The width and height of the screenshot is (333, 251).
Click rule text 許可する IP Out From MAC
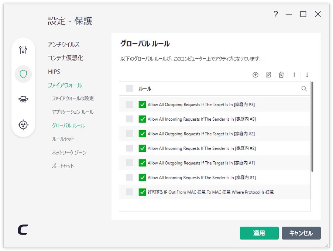point(211,192)
